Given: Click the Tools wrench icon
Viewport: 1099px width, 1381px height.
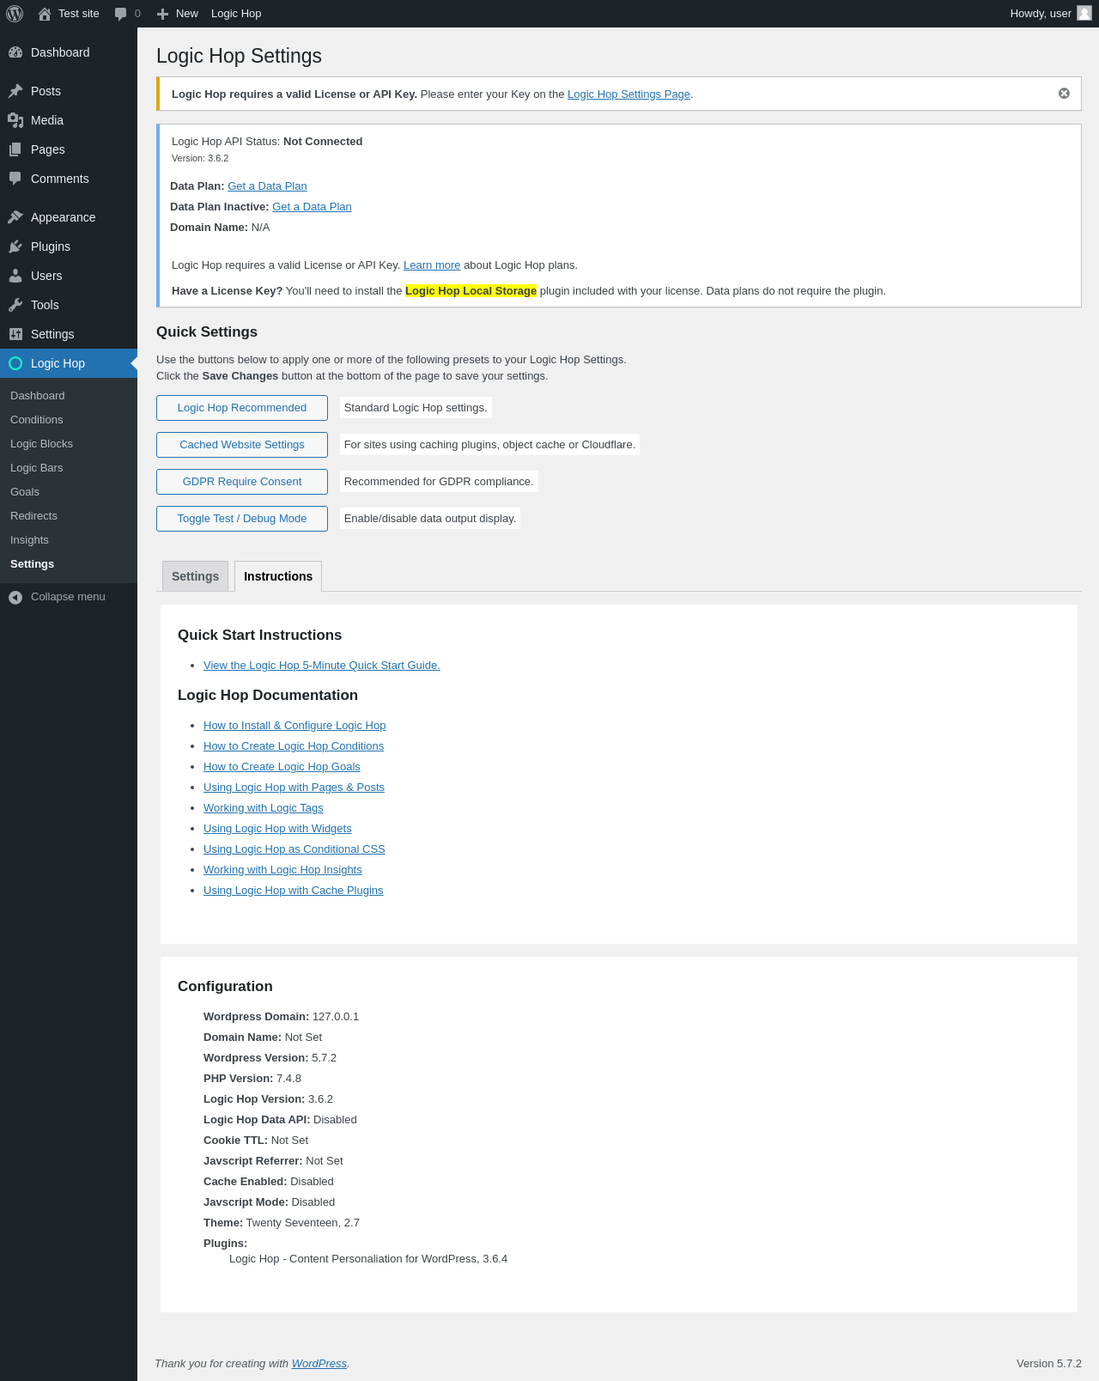Looking at the screenshot, I should 15,305.
